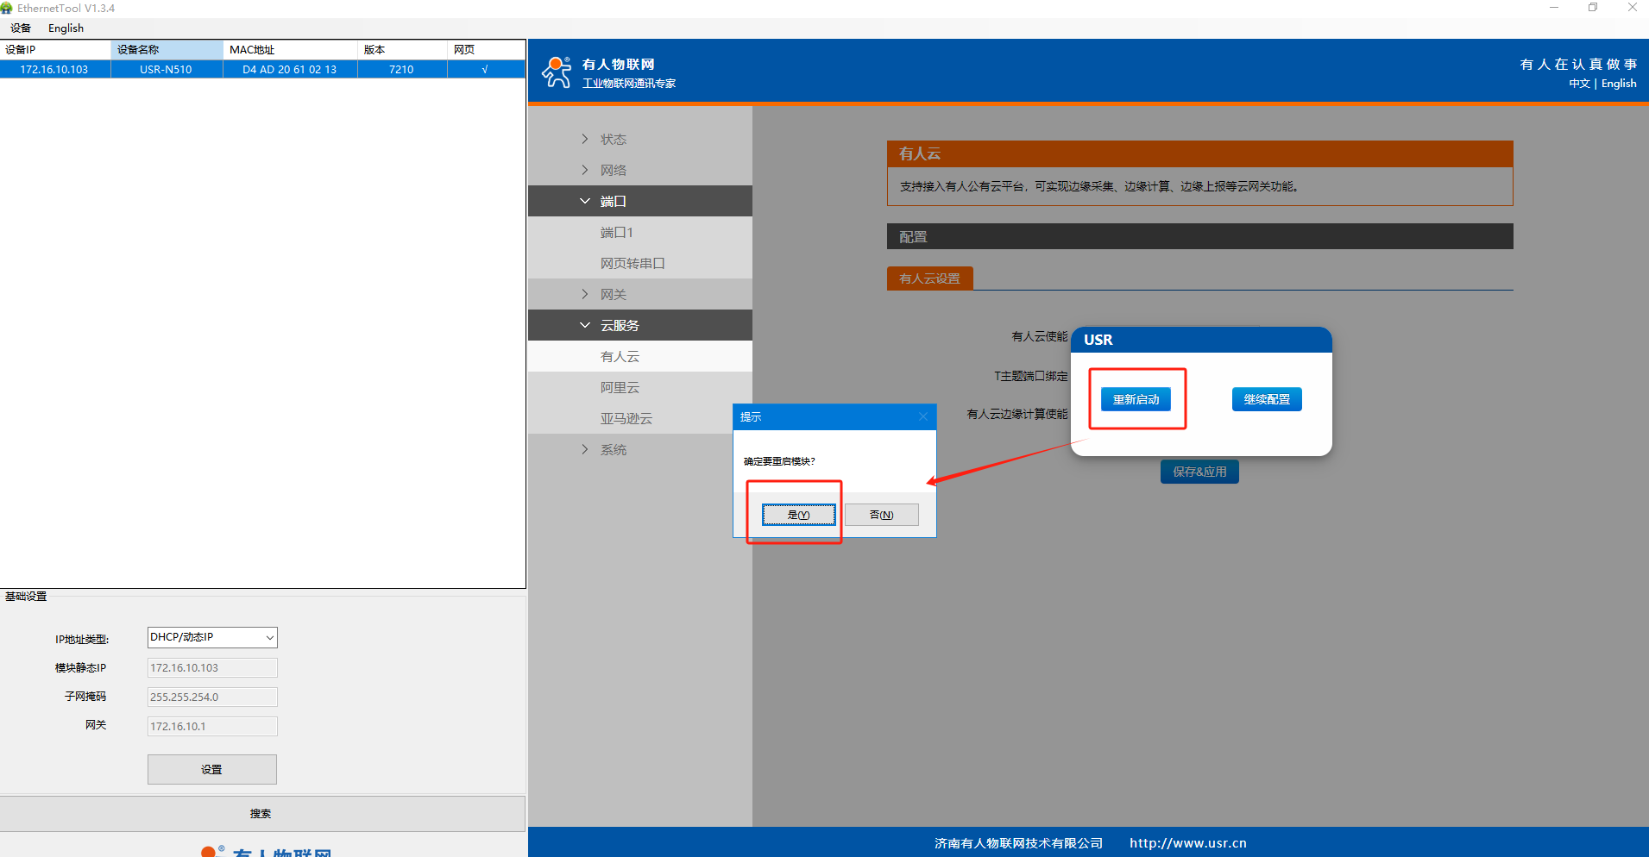Click the 继续配置 button
The height and width of the screenshot is (857, 1649).
pyautogui.click(x=1267, y=399)
